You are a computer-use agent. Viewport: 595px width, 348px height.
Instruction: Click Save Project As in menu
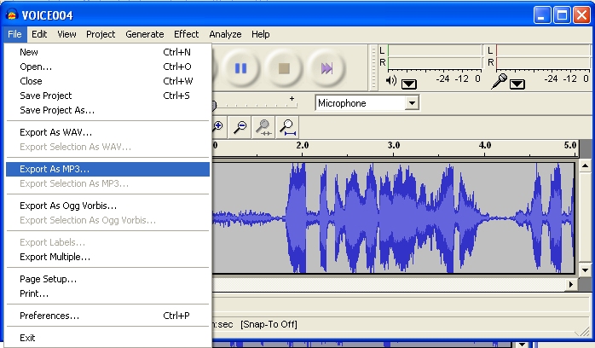pyautogui.click(x=57, y=110)
